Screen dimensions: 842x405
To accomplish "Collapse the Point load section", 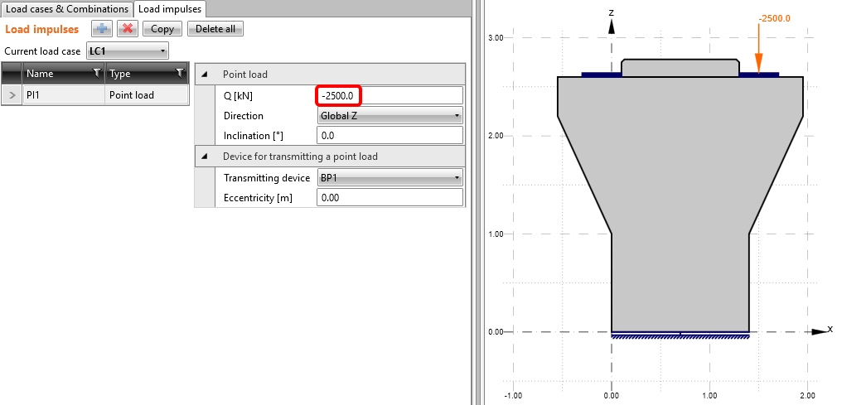I will click(205, 75).
